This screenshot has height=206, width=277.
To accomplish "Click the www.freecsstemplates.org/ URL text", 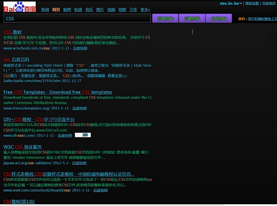I will tap(27, 108).
